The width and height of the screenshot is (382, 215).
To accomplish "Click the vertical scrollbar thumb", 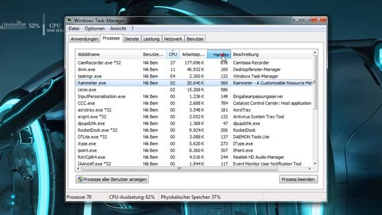I will click(315, 82).
